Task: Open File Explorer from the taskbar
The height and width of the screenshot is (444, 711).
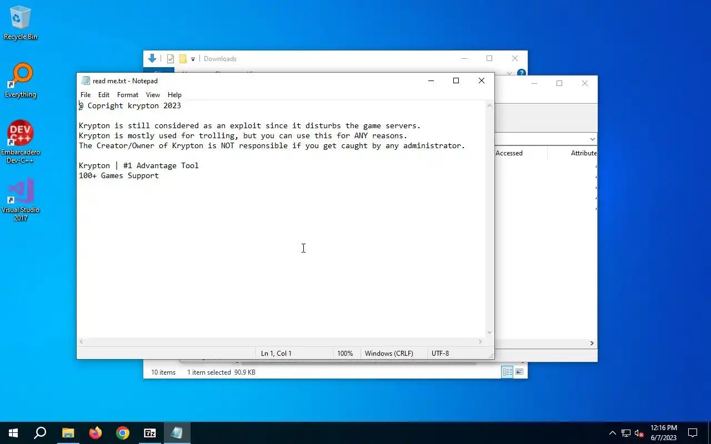Action: pos(68,433)
